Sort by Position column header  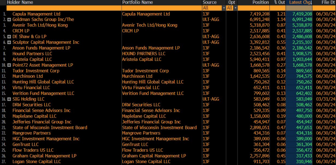point(261,2)
